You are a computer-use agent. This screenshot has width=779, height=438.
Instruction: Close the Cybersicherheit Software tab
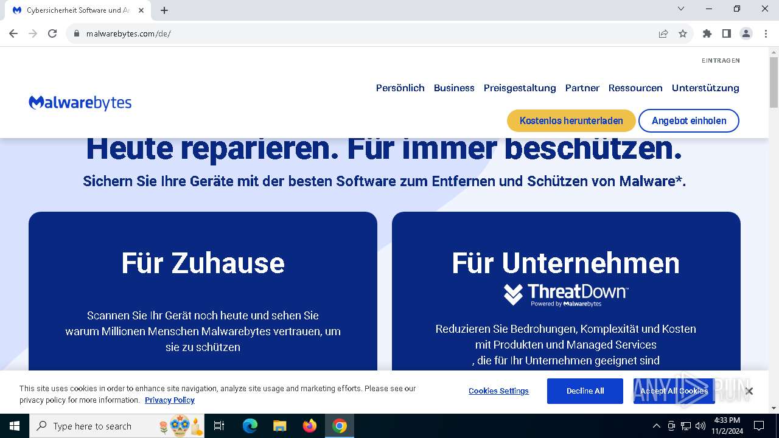point(141,10)
